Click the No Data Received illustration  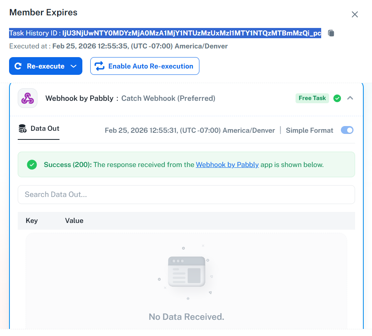[x=186, y=272]
